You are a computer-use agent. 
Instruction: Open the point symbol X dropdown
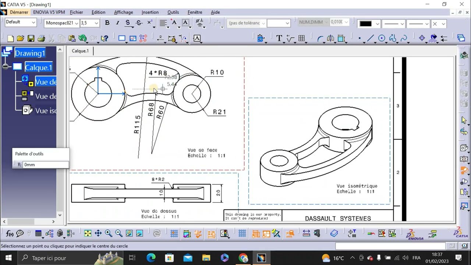click(x=439, y=24)
